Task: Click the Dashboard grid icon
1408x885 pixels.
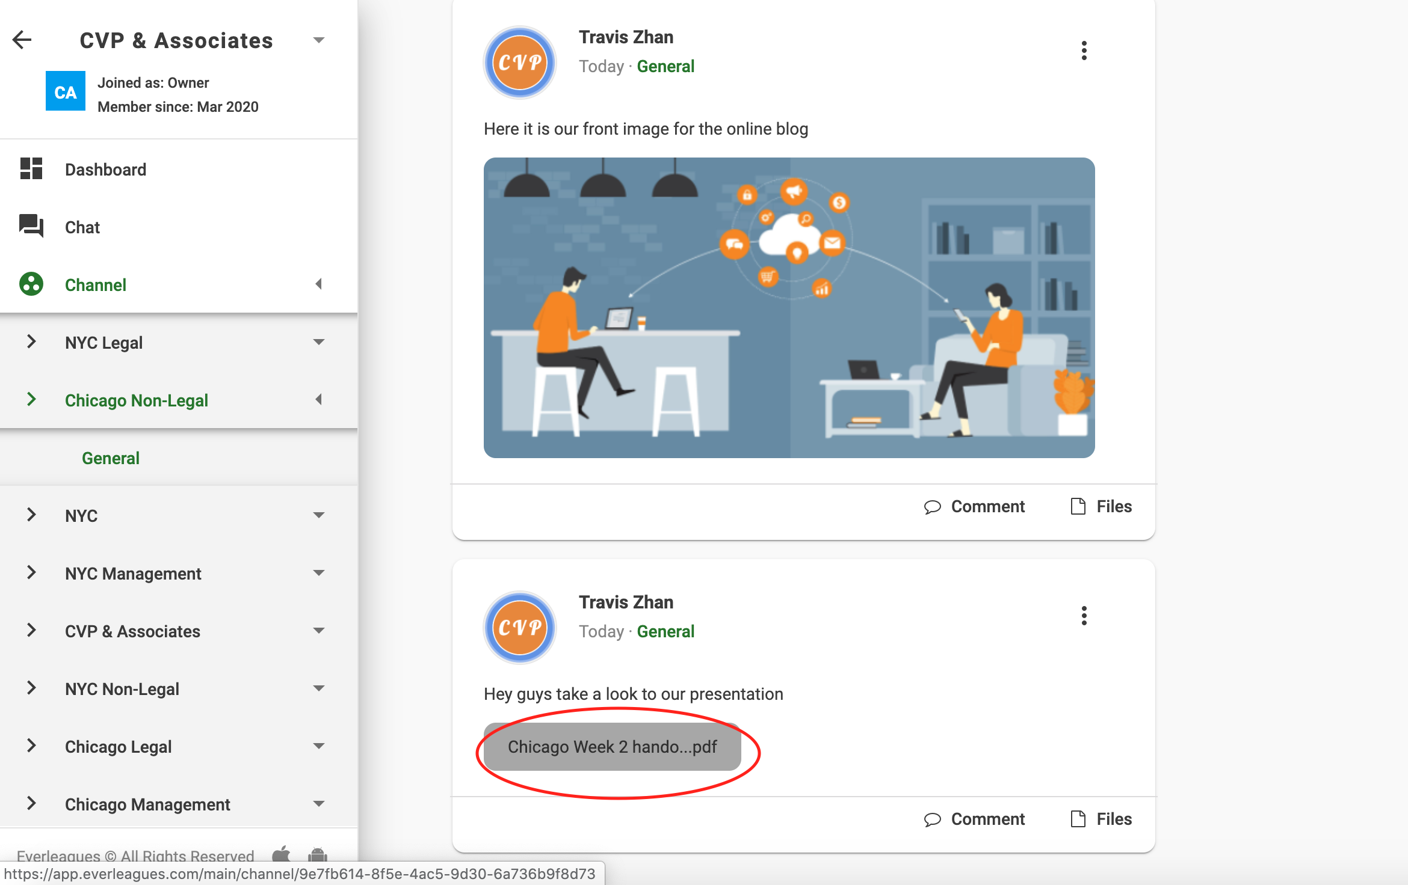Action: coord(31,169)
